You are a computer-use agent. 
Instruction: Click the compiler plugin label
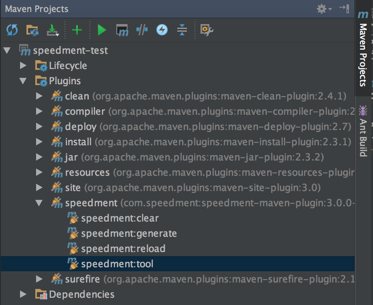pos(85,112)
